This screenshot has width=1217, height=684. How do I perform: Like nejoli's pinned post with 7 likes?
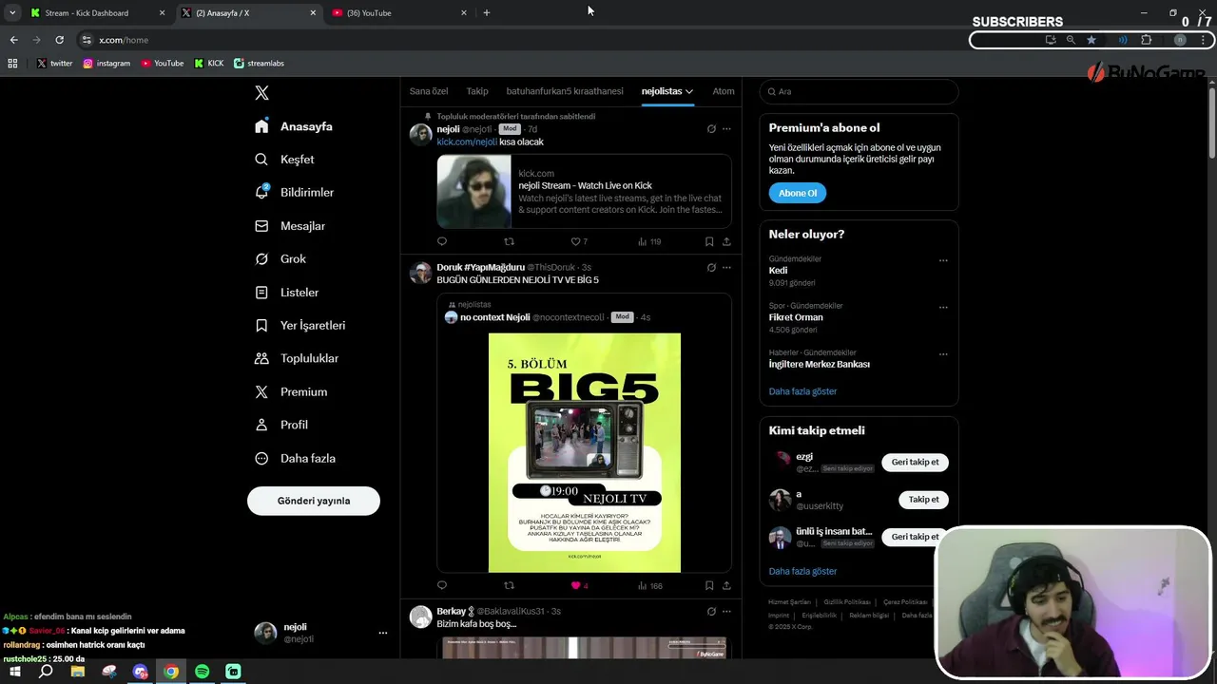point(579,241)
